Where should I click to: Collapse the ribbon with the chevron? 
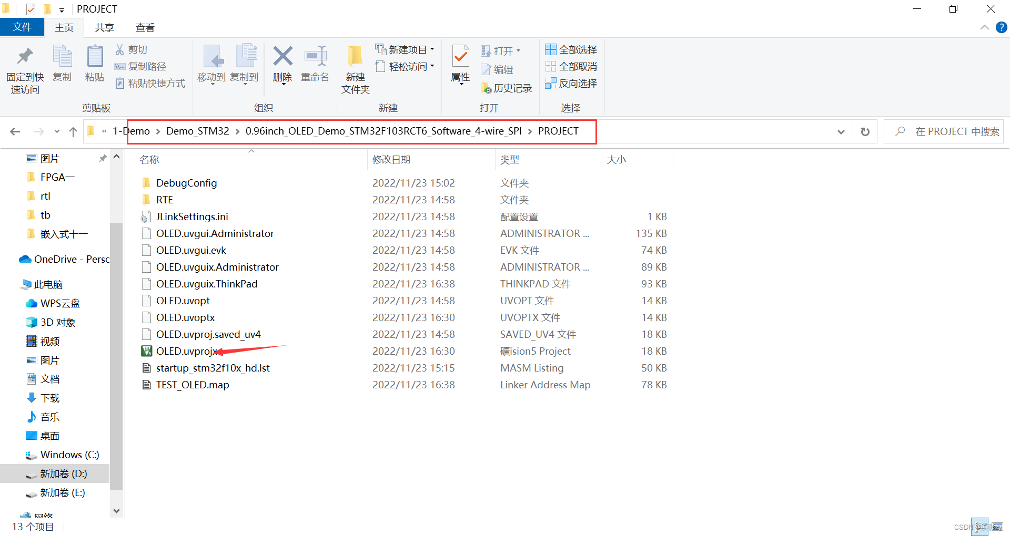coord(984,27)
